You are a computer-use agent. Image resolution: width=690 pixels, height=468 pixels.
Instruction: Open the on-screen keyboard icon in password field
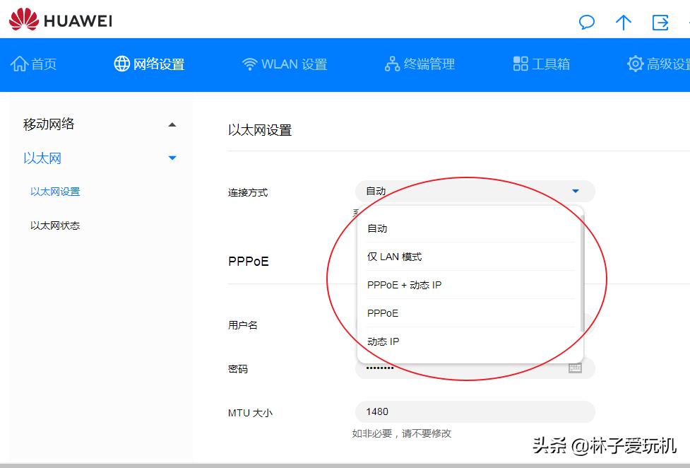click(x=575, y=368)
